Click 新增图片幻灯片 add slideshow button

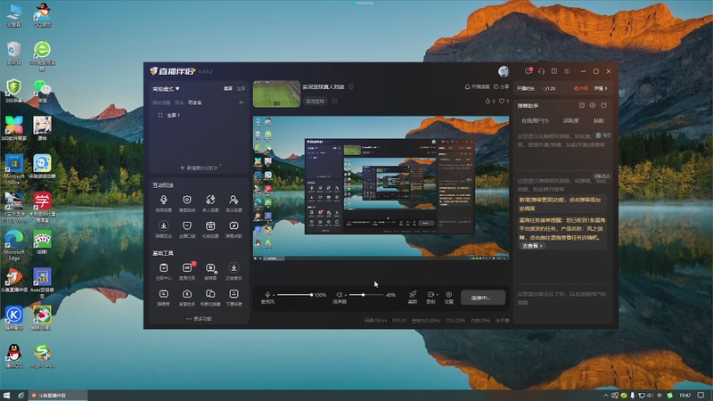point(199,168)
